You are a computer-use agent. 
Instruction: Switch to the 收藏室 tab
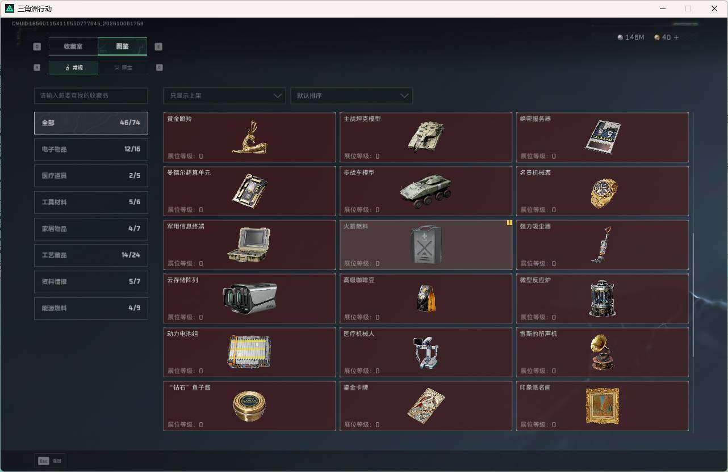click(73, 47)
